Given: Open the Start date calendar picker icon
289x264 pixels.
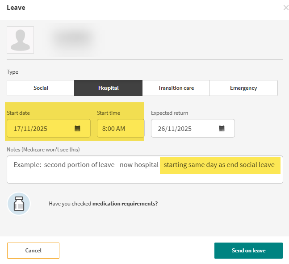Looking at the screenshot, I should (77, 129).
